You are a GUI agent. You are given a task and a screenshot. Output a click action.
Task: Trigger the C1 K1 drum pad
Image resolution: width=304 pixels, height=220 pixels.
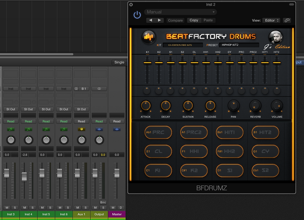[158, 170]
